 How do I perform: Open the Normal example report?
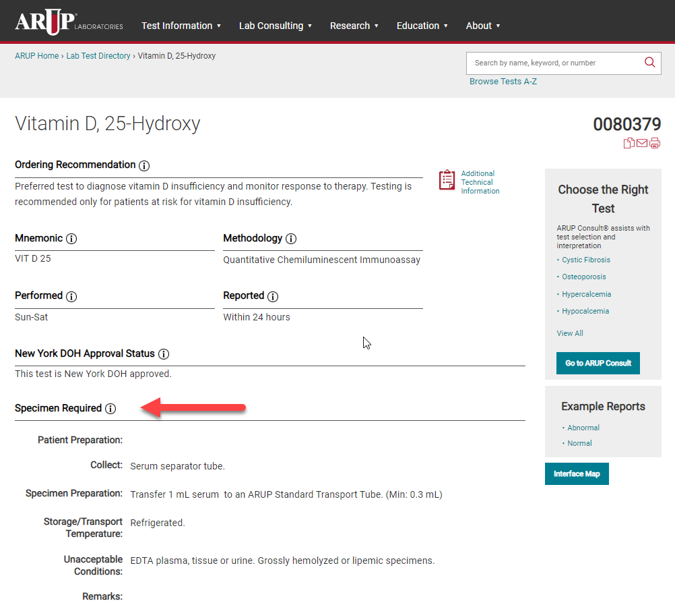[579, 443]
